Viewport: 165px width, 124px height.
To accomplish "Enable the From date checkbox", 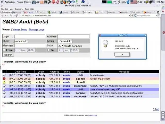I will pos(4,50).
